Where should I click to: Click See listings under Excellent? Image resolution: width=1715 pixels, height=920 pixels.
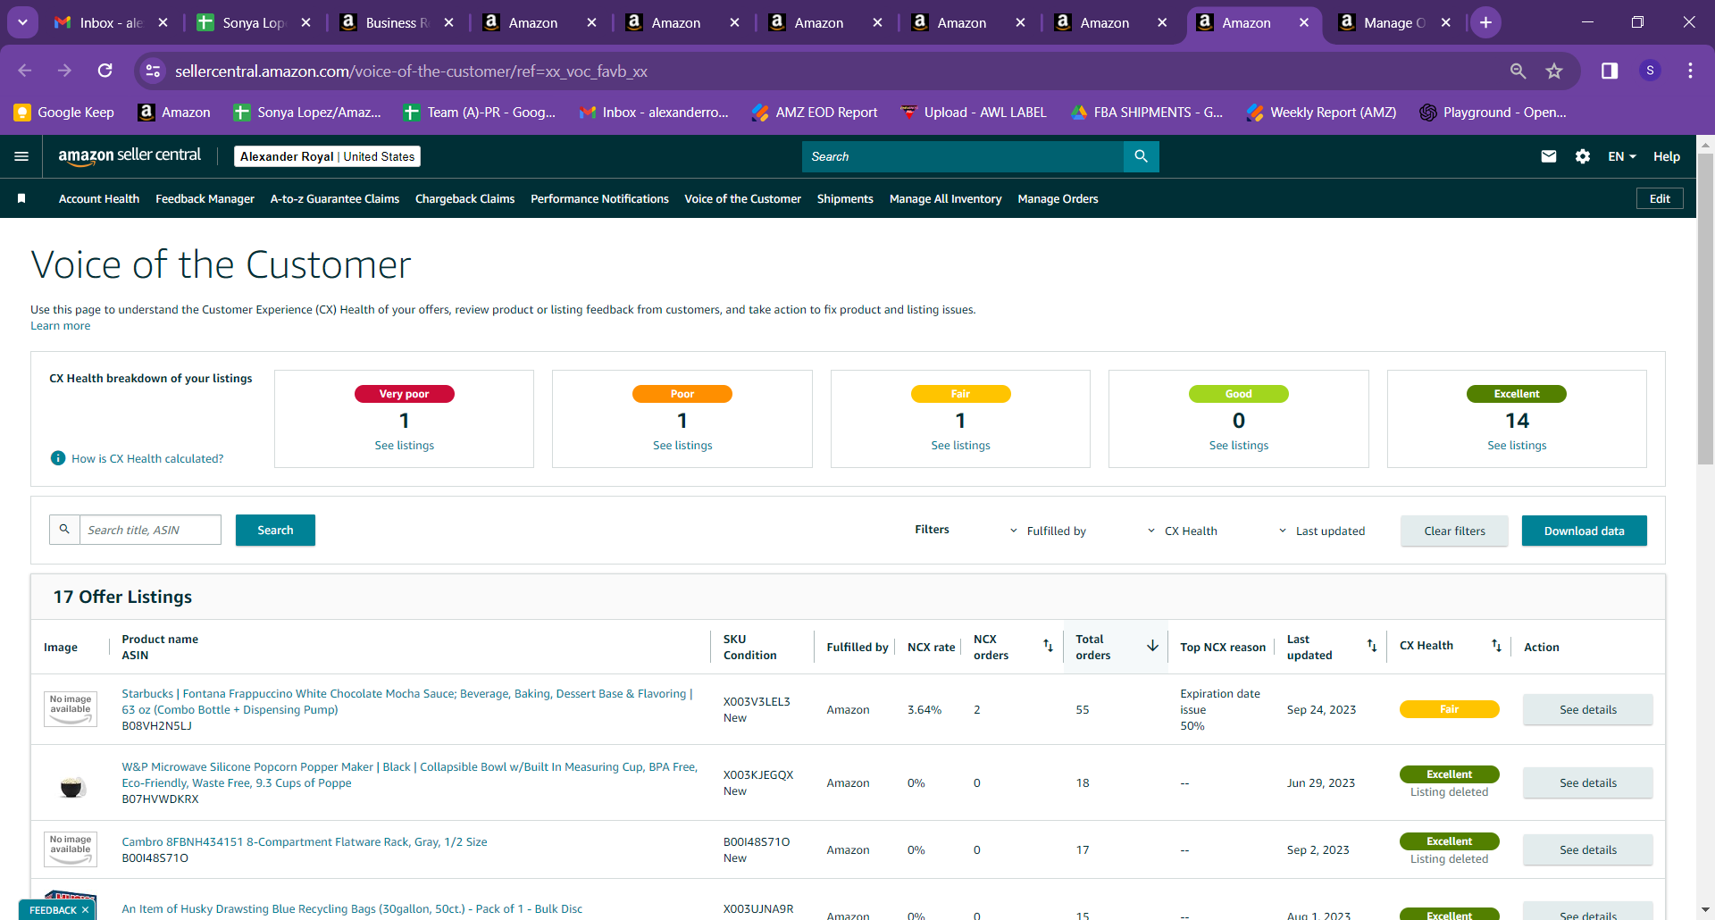click(x=1517, y=445)
